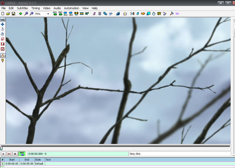Click the Snap to scene icon
The width and height of the screenshot is (235, 168).
[x=82, y=14]
